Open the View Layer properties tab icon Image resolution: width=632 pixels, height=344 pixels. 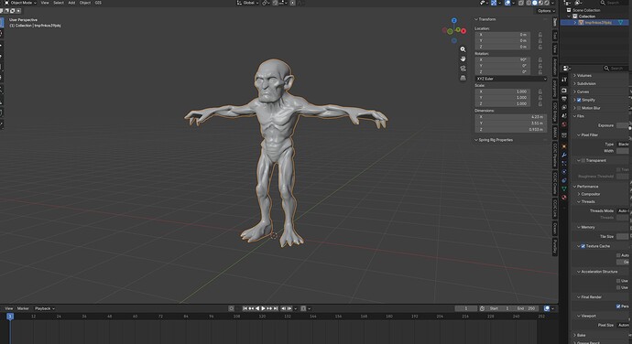564,107
